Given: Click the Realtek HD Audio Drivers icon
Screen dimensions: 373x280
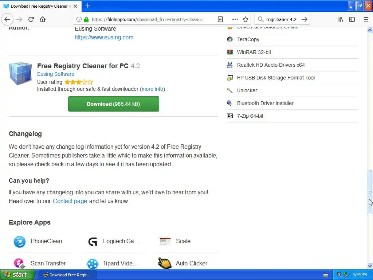Looking at the screenshot, I should coord(230,65).
